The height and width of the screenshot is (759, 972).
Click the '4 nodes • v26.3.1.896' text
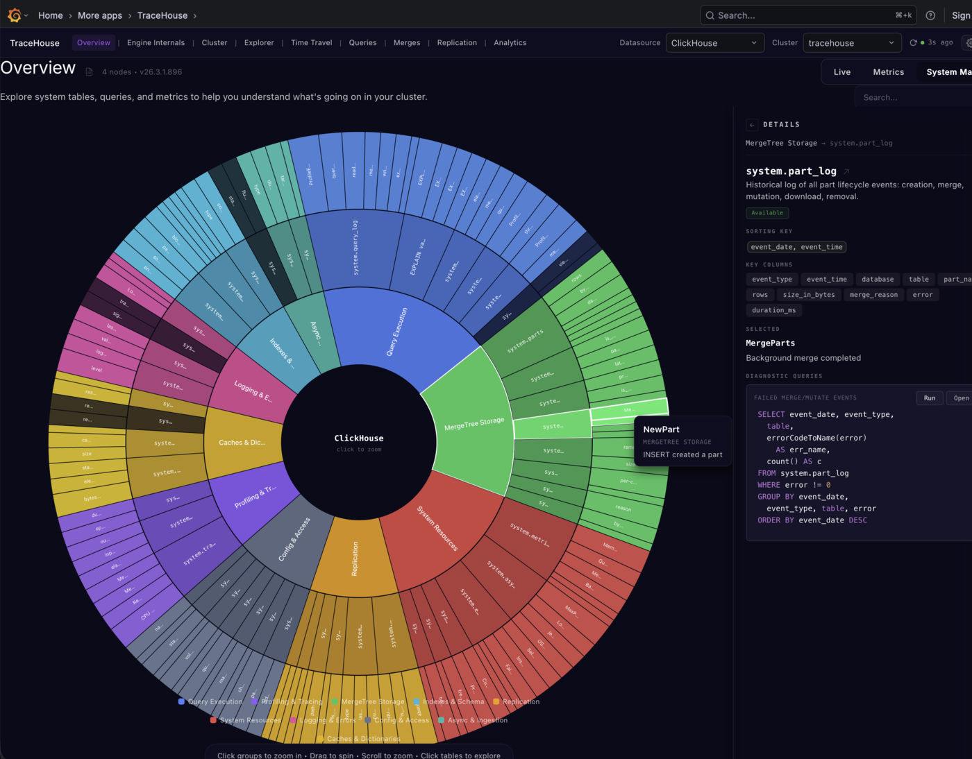[x=142, y=72]
